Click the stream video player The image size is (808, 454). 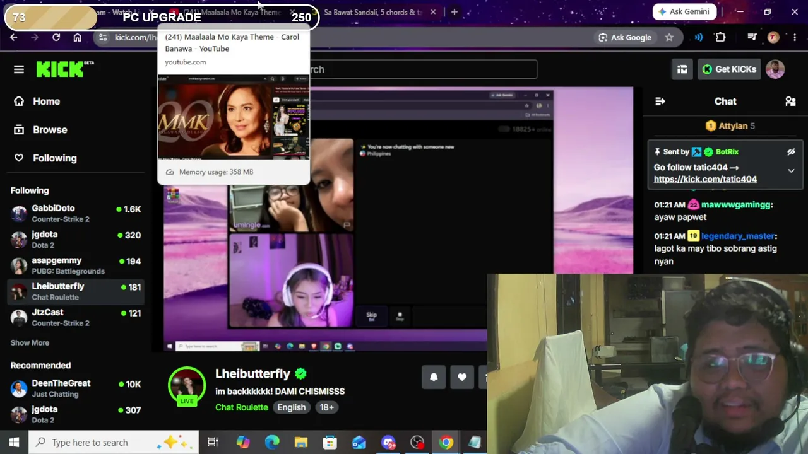click(398, 219)
